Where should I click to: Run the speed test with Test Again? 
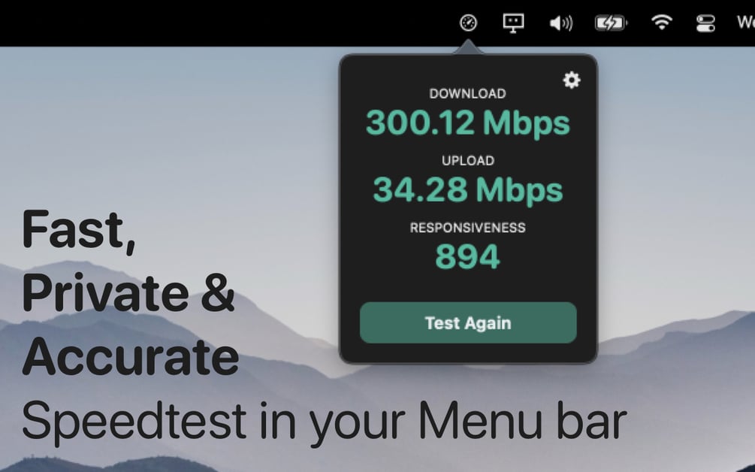468,322
